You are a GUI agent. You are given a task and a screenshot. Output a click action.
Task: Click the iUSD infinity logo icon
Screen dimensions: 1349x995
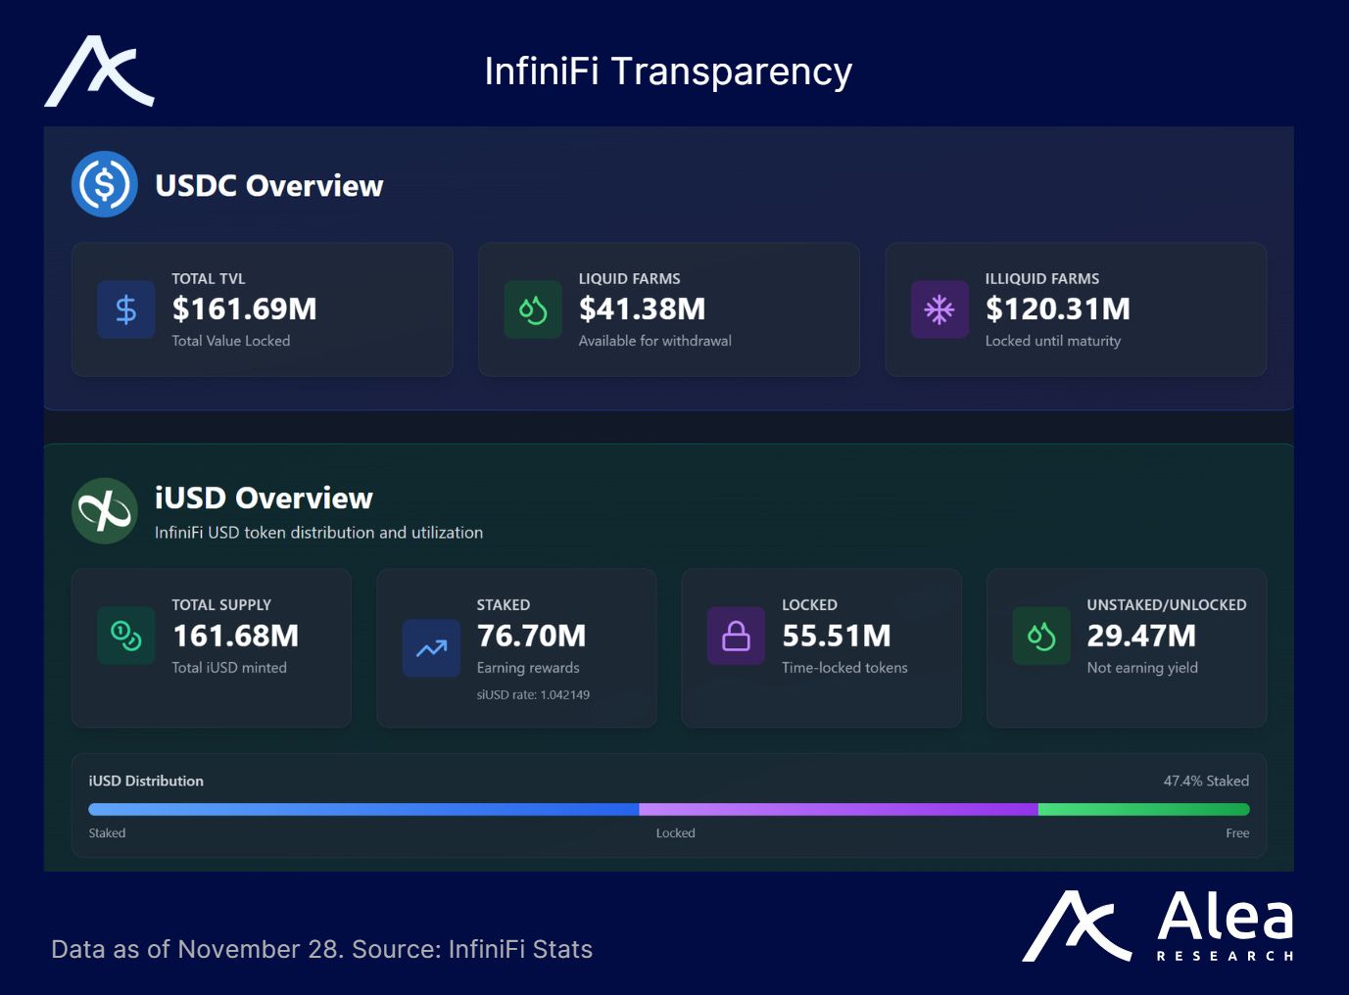(105, 510)
